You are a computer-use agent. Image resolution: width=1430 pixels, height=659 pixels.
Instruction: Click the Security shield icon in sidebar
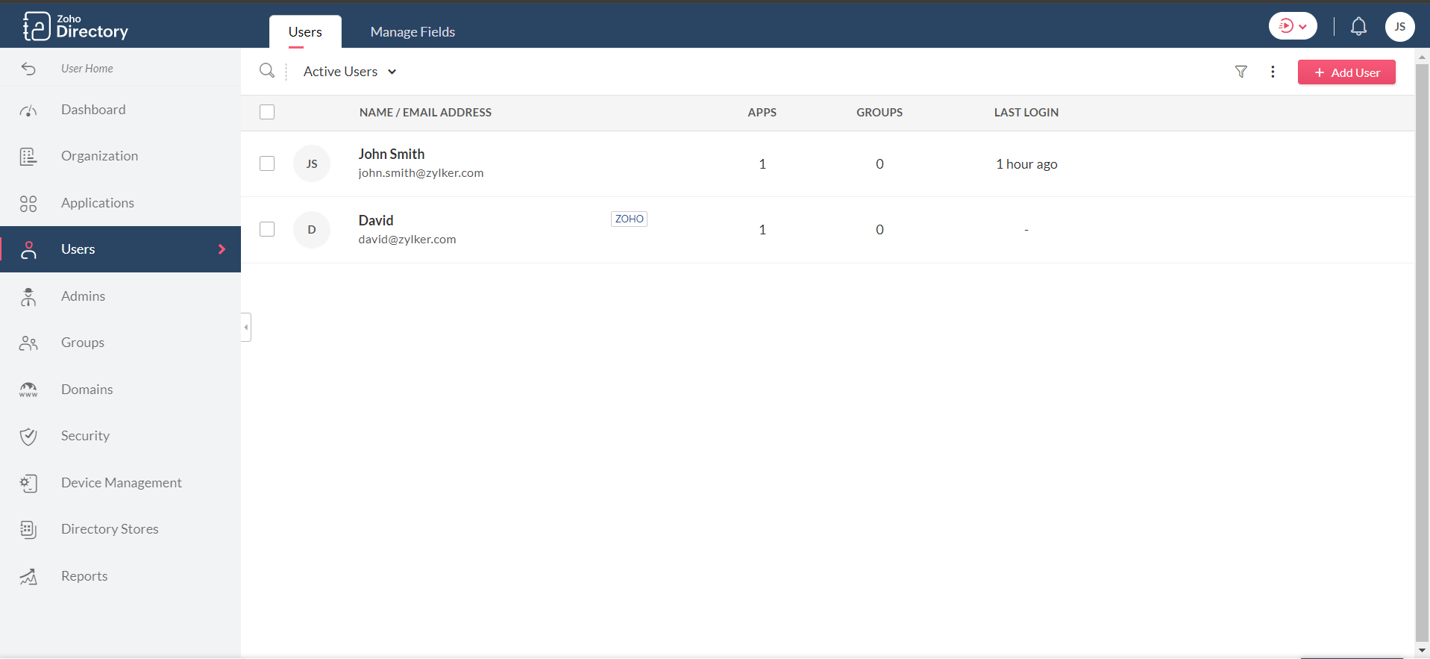[28, 437]
